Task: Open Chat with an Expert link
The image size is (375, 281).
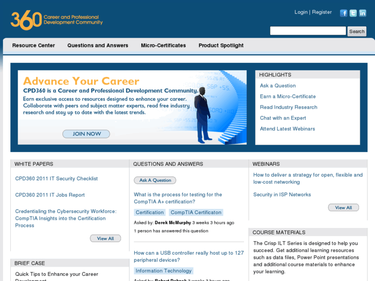Action: point(283,118)
